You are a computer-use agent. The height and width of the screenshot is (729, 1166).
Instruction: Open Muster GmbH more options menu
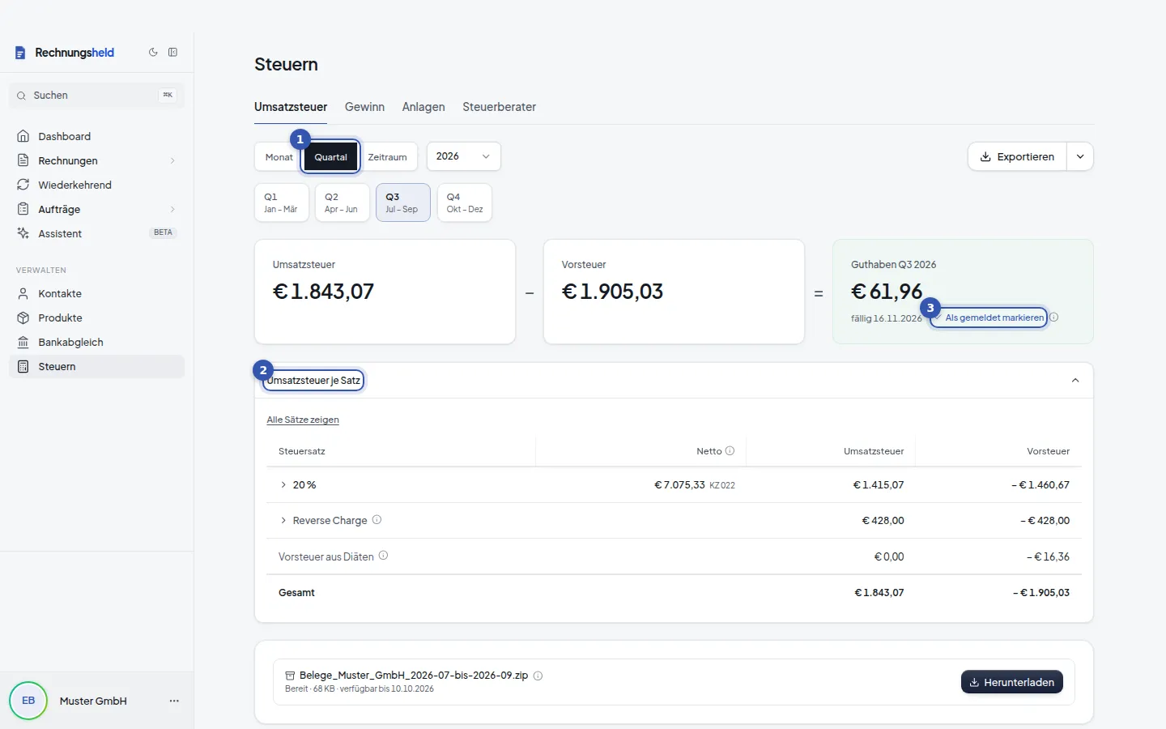[174, 701]
